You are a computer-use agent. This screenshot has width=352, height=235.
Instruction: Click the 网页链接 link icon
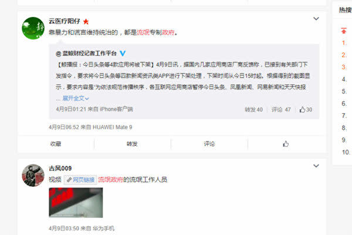coord(69,180)
